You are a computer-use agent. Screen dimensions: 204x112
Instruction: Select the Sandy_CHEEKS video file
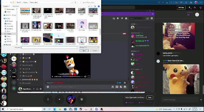pyautogui.click(x=70, y=41)
